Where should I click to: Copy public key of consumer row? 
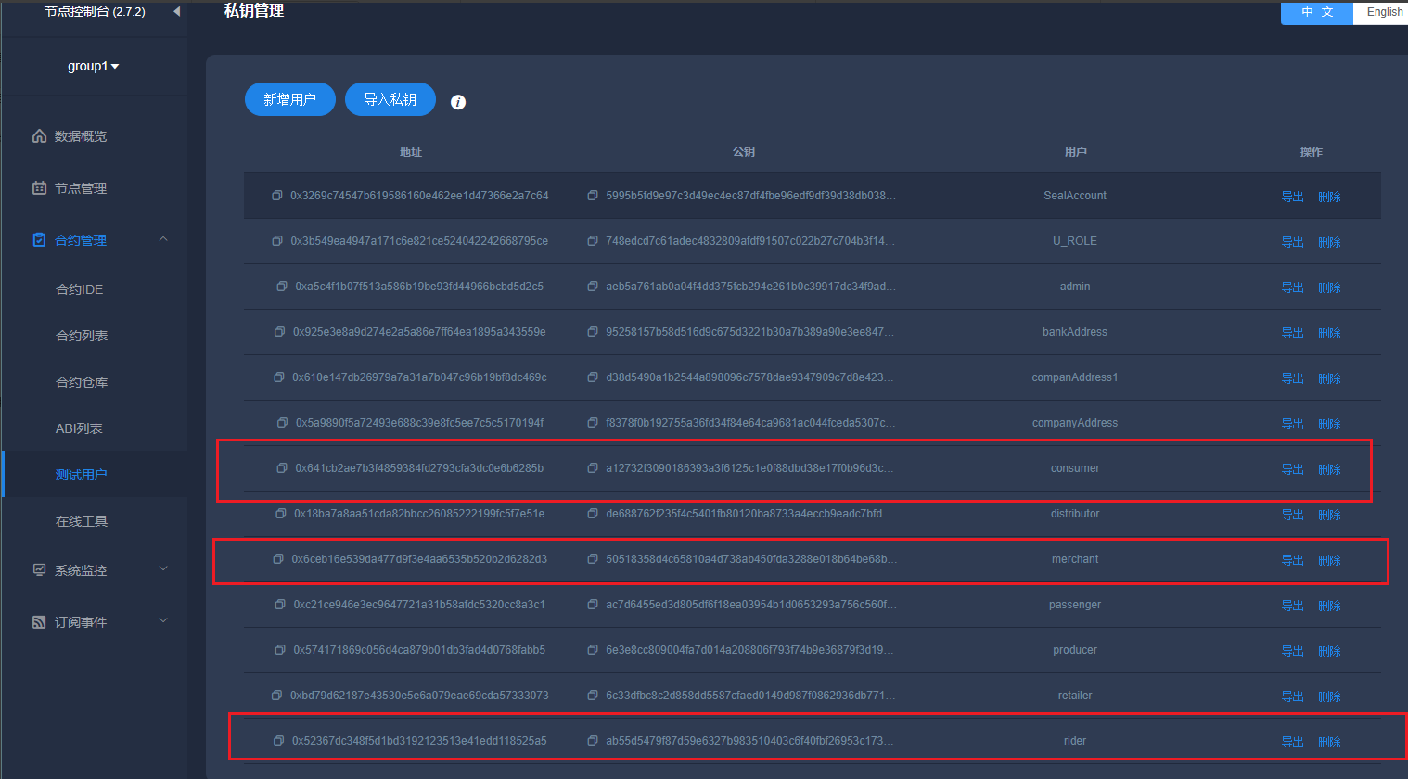point(592,468)
